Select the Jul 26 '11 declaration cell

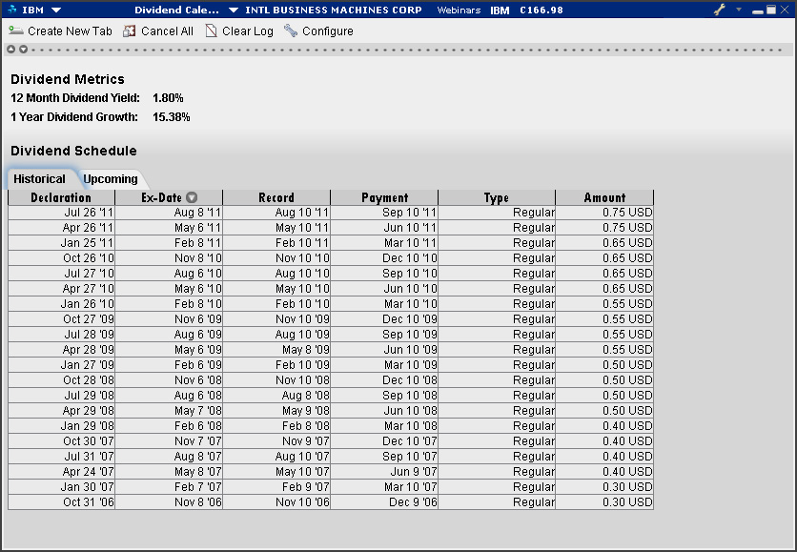(x=62, y=213)
